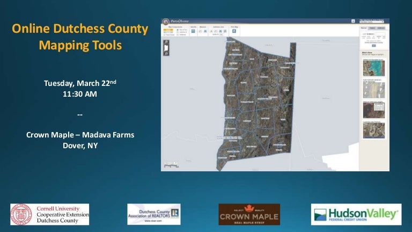Click the last Selection Line tool icon

pyautogui.click(x=226, y=31)
